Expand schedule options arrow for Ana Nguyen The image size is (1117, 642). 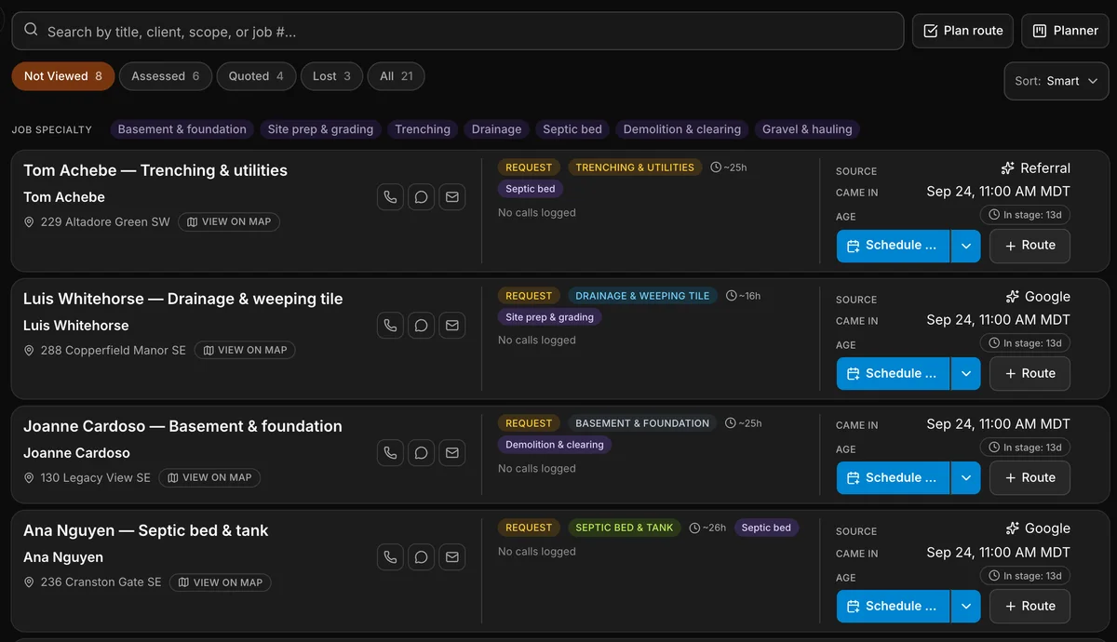(x=965, y=607)
